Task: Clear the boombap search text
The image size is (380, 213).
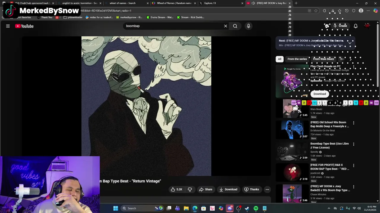Action: pyautogui.click(x=226, y=26)
